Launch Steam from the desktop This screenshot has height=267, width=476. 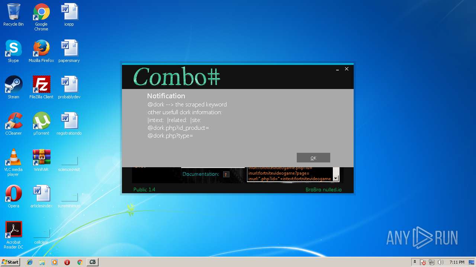click(x=13, y=88)
